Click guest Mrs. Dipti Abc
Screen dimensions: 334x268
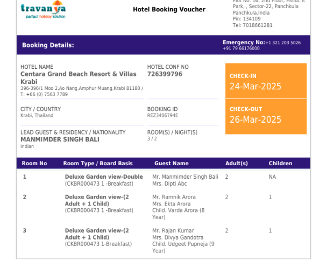(x=169, y=184)
